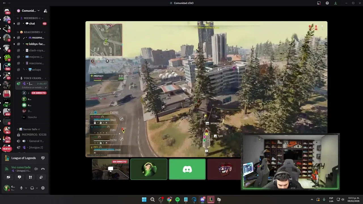Open server with 105 badge in server list
This screenshot has height=204, width=363.
pos(7,67)
